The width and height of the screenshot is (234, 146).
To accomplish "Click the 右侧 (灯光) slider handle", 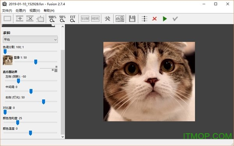I will [x=43, y=102].
